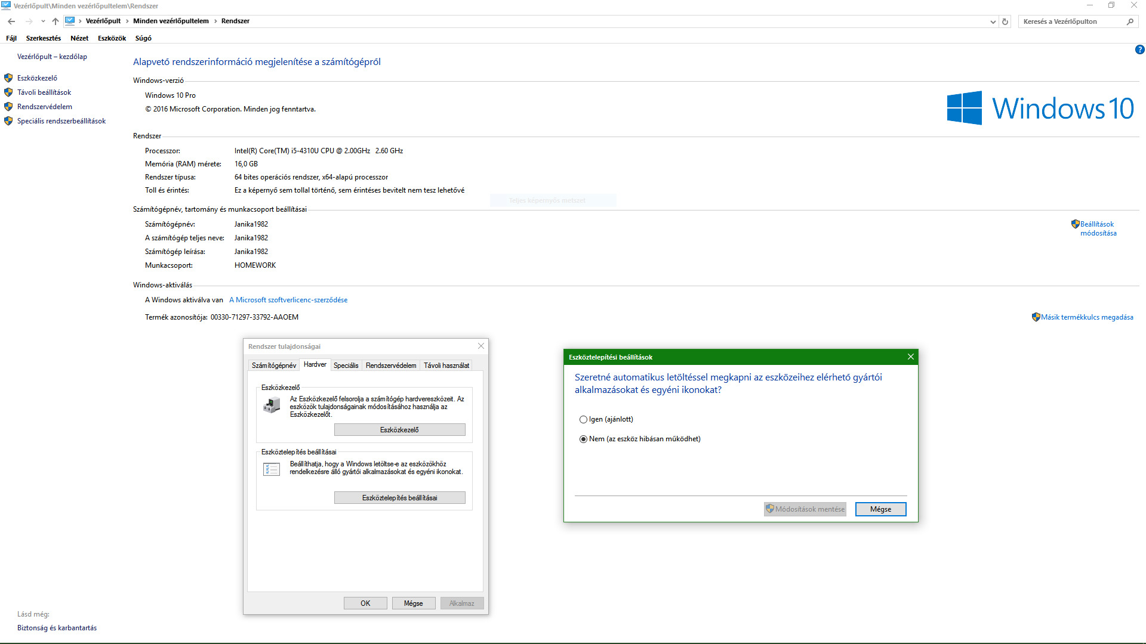
Task: Open the Nézet menu
Action: (79, 38)
